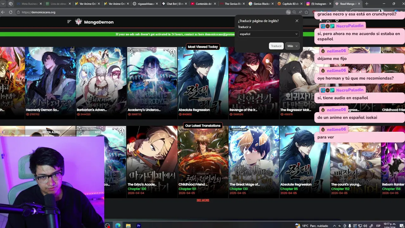405x228 pixels.
Task: Click the weather icon in taskbar
Action: [x=297, y=225]
